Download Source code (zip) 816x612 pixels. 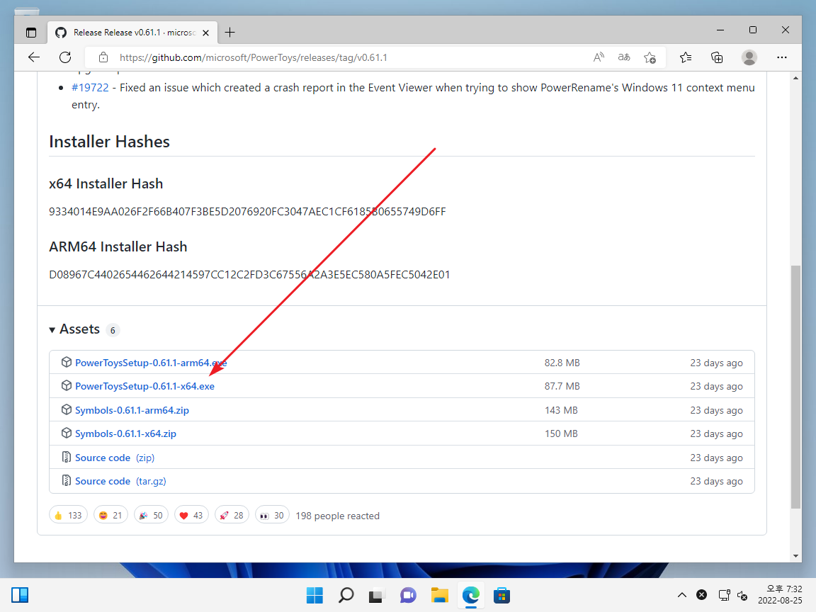coord(115,458)
